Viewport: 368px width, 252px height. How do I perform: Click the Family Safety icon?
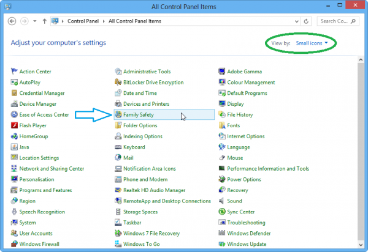[118, 114]
